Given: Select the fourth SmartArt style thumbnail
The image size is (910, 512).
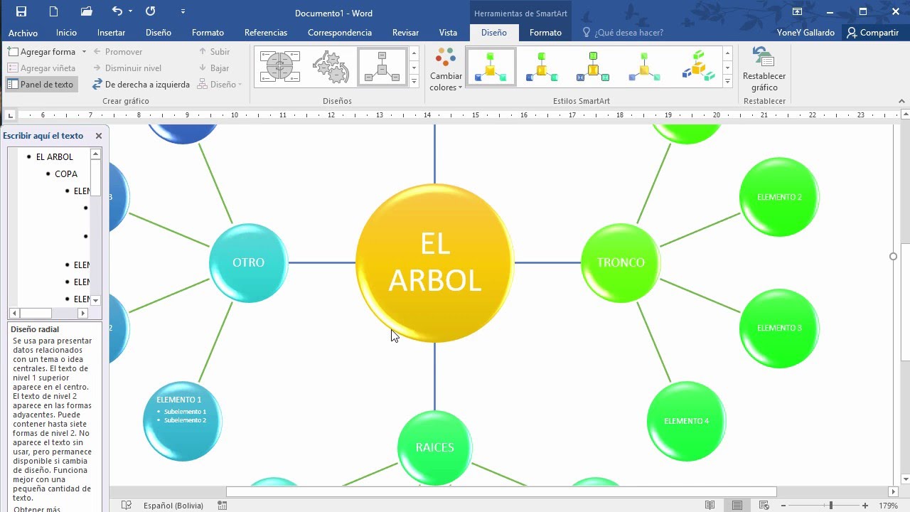Looking at the screenshot, I should [644, 67].
